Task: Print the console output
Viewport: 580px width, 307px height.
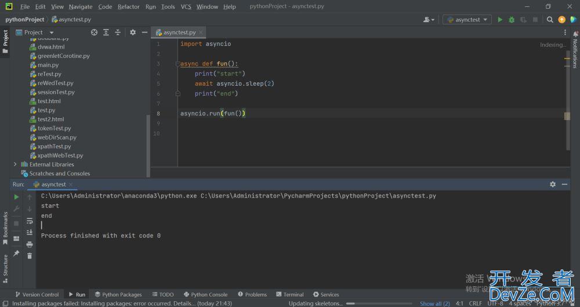Action: pyautogui.click(x=30, y=244)
